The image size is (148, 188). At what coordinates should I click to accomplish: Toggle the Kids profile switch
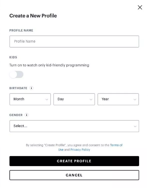16,74
